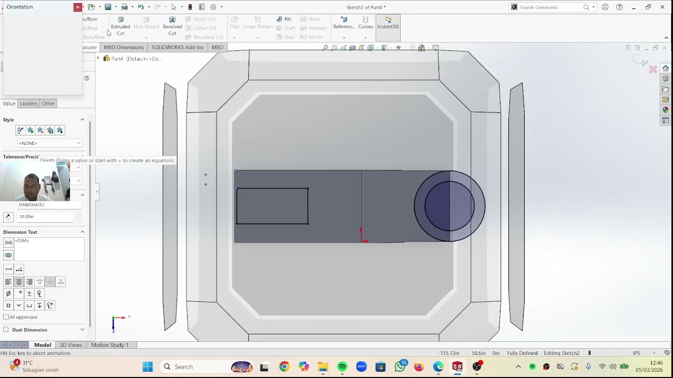Click the Undo icon
673x378 pixels.
click(x=141, y=7)
